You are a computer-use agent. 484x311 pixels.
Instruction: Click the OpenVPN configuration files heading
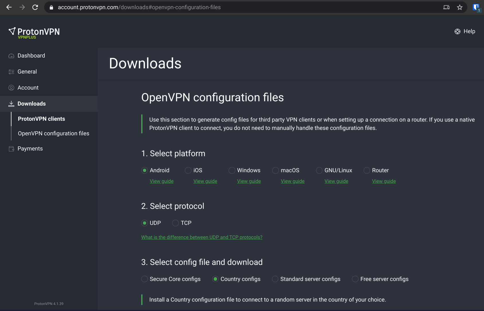(213, 98)
